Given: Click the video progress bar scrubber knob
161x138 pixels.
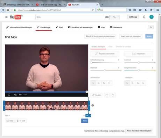Looking at the screenshot, I should click(x=87, y=92).
